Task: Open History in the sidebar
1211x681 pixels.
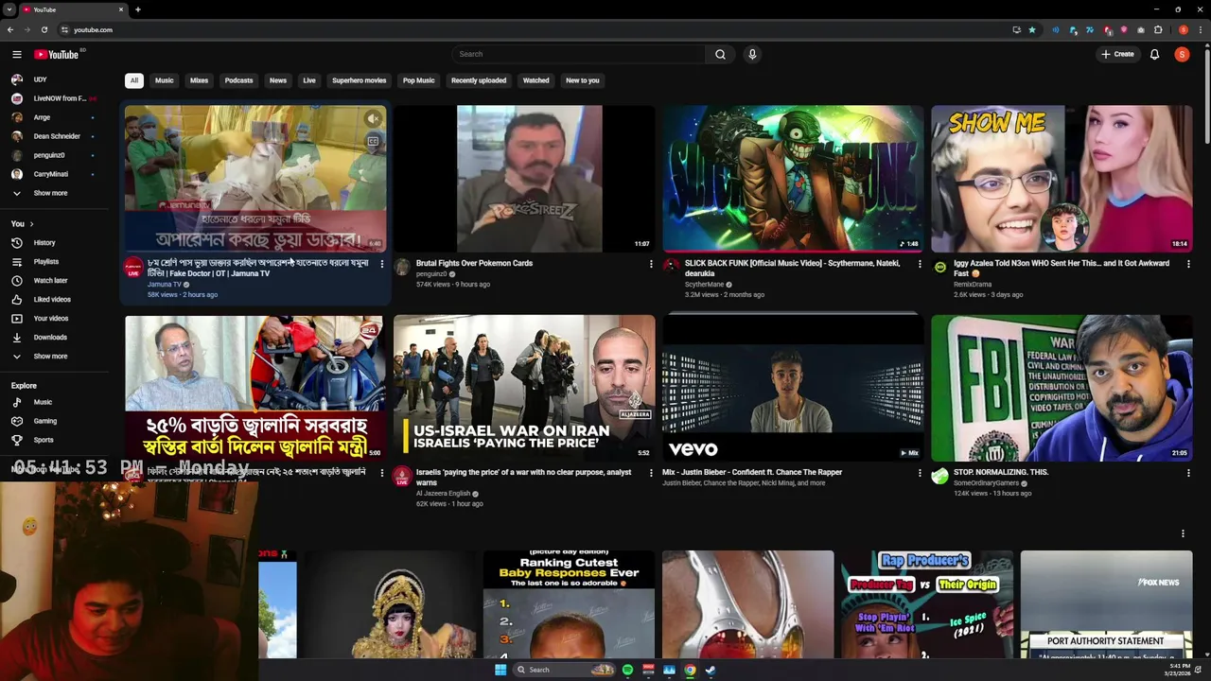Action: pos(44,243)
